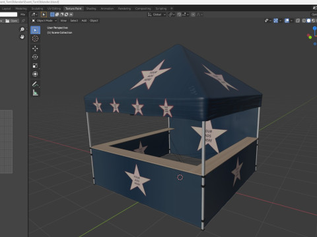Choose the Move tool

coord(35,48)
